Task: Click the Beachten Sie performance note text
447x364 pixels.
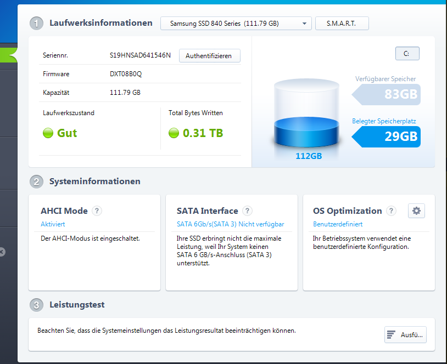Action: 166,331
